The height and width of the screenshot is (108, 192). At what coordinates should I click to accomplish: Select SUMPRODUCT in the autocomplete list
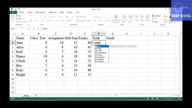click(102, 53)
